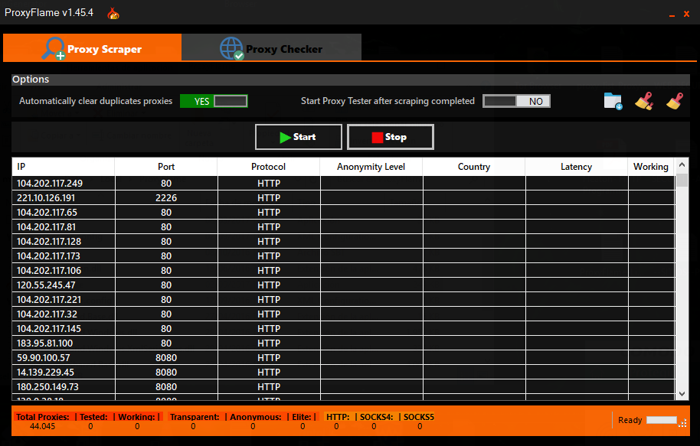Sort by the Working column header
Image resolution: width=700 pixels, height=446 pixels.
(651, 167)
